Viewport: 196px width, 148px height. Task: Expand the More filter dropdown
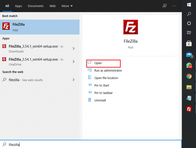pos(67,6)
